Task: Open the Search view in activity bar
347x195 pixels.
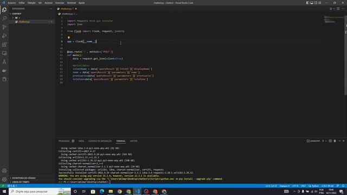Action: (4, 18)
